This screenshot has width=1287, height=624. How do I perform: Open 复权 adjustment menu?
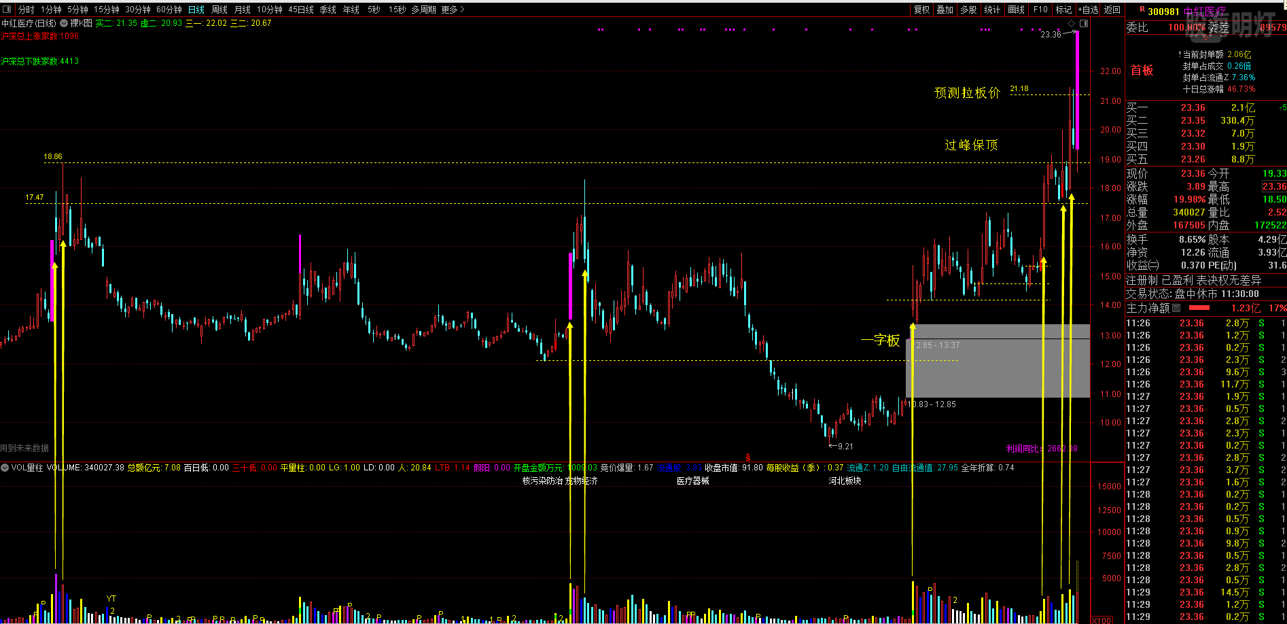pos(922,10)
